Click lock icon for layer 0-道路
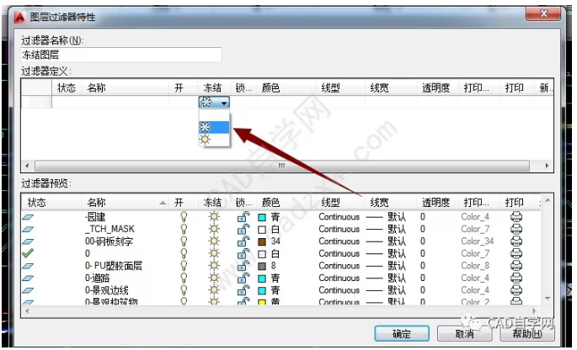 243,278
